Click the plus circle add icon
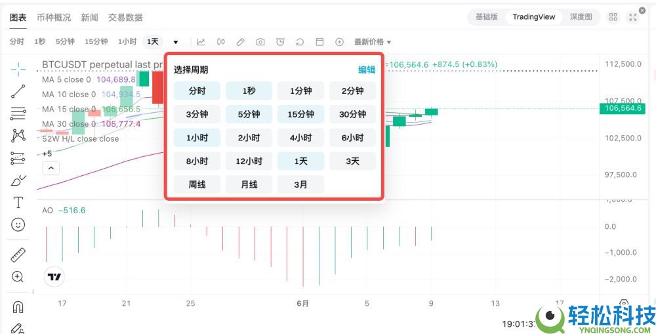 coord(339,42)
